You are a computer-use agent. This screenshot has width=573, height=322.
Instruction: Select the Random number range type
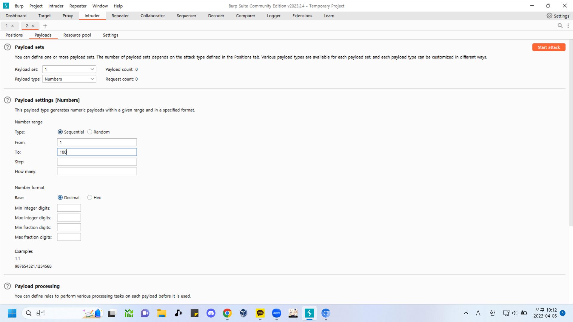click(x=90, y=132)
